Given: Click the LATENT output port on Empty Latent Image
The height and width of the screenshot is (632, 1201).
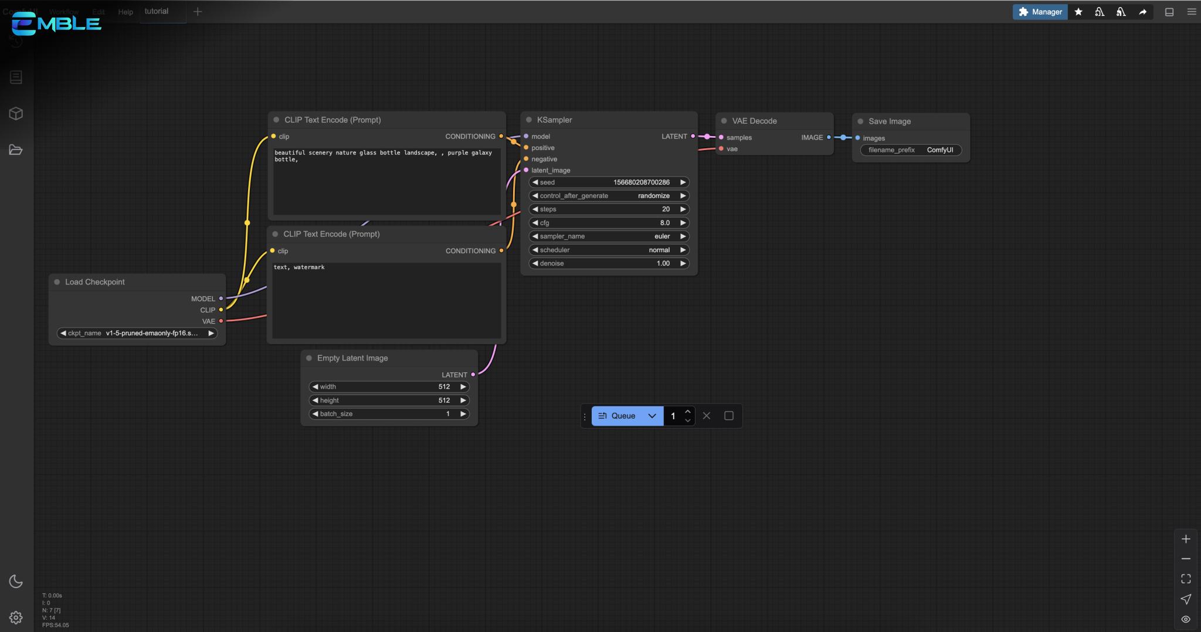Looking at the screenshot, I should pos(473,375).
